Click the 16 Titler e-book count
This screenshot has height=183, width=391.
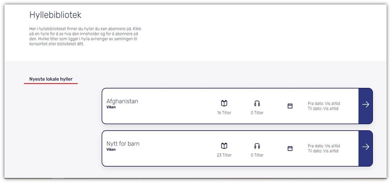224,113
